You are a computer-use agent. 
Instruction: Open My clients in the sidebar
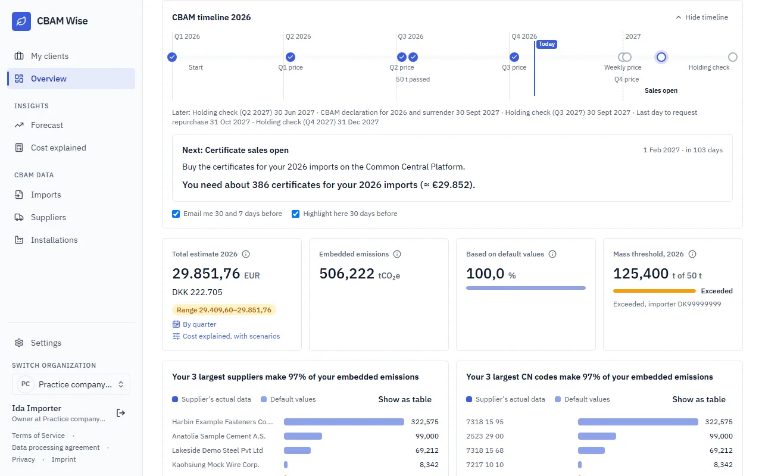[71, 56]
